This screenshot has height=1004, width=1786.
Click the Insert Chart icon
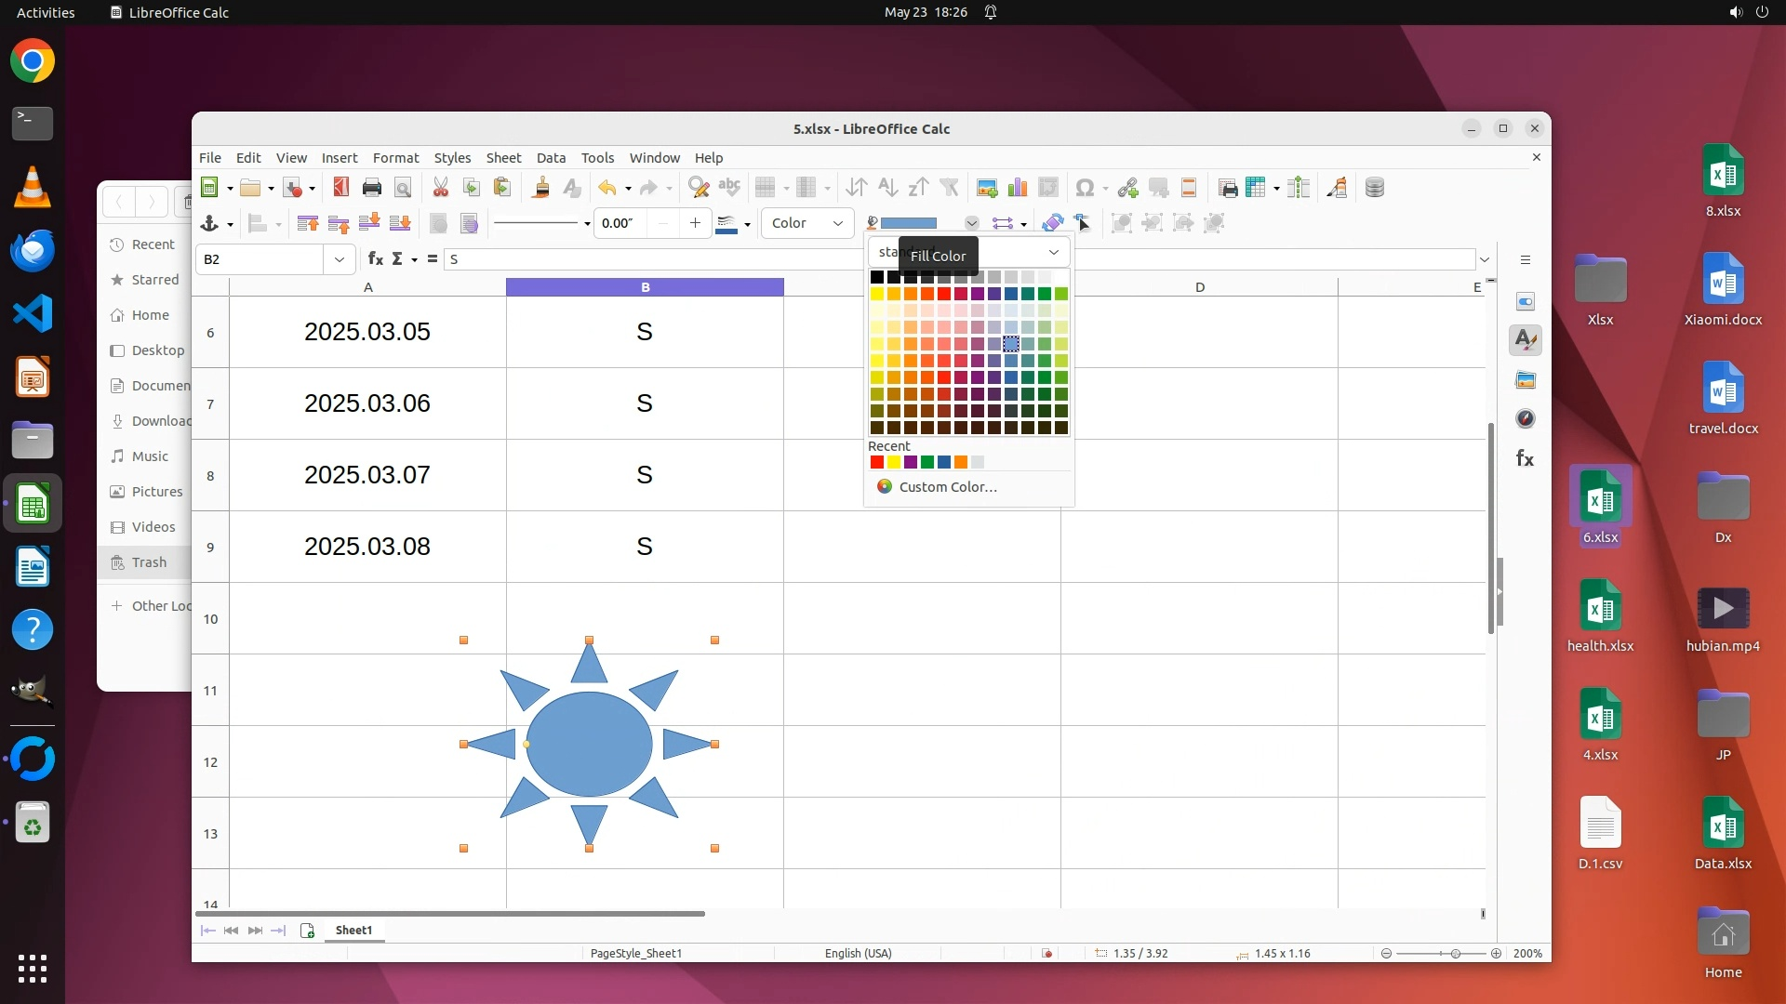pyautogui.click(x=1018, y=188)
